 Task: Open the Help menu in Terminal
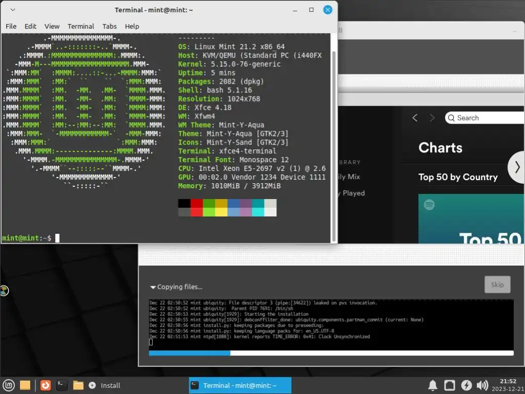tap(132, 26)
